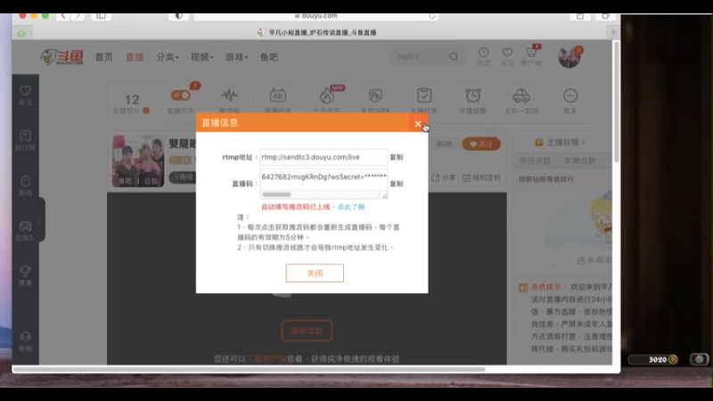The image size is (713, 401).
Task: Click the Safari sidebar toggle button
Action: click(101, 16)
